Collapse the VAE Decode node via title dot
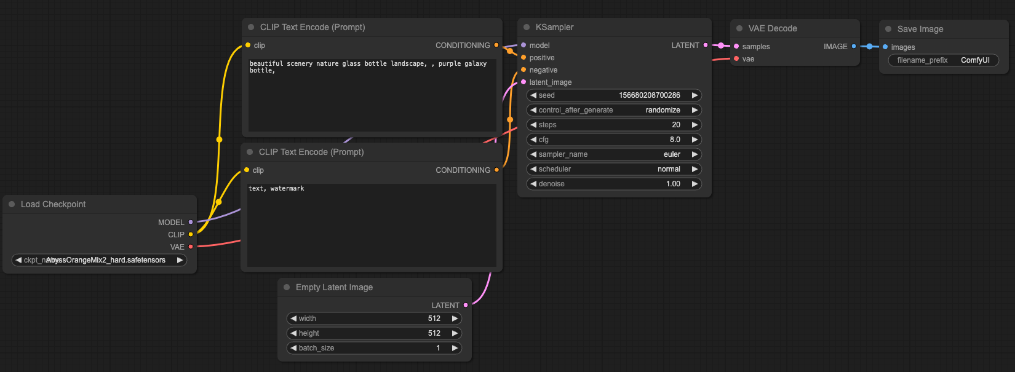This screenshot has height=372, width=1015. point(739,28)
